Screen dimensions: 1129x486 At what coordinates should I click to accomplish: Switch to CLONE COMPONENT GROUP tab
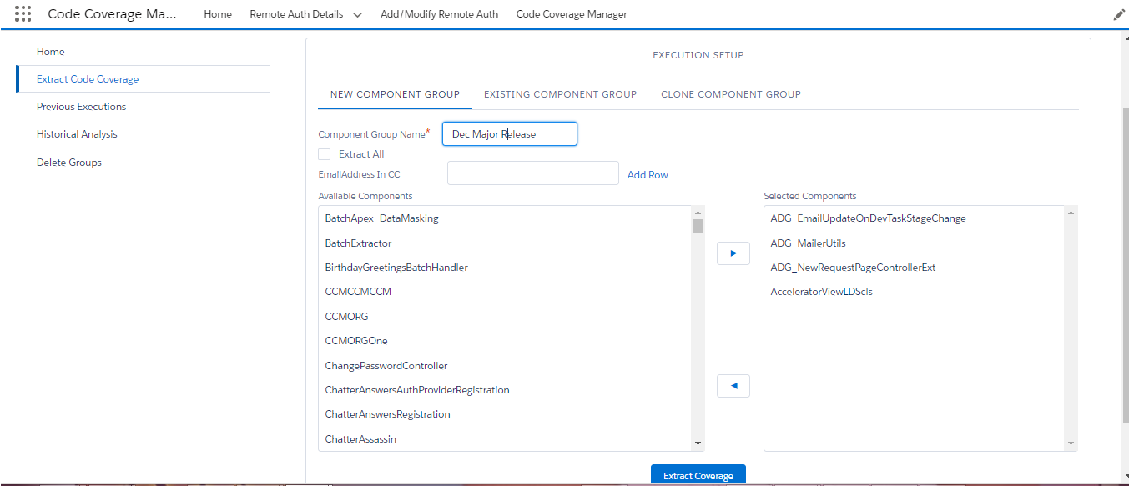(730, 94)
